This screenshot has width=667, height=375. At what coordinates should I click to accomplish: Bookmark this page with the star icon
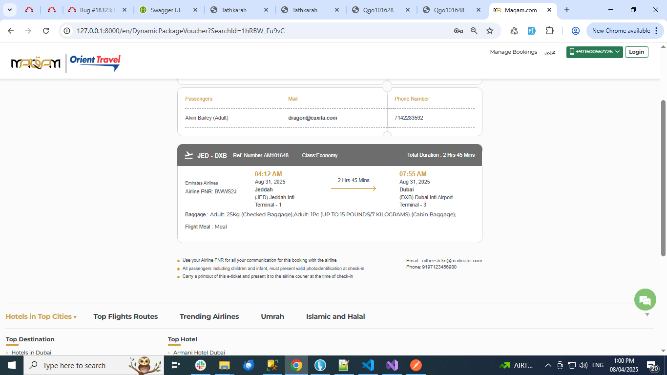[490, 31]
